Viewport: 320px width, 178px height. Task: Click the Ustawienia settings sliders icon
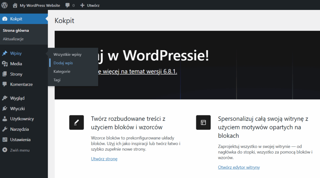(5, 140)
